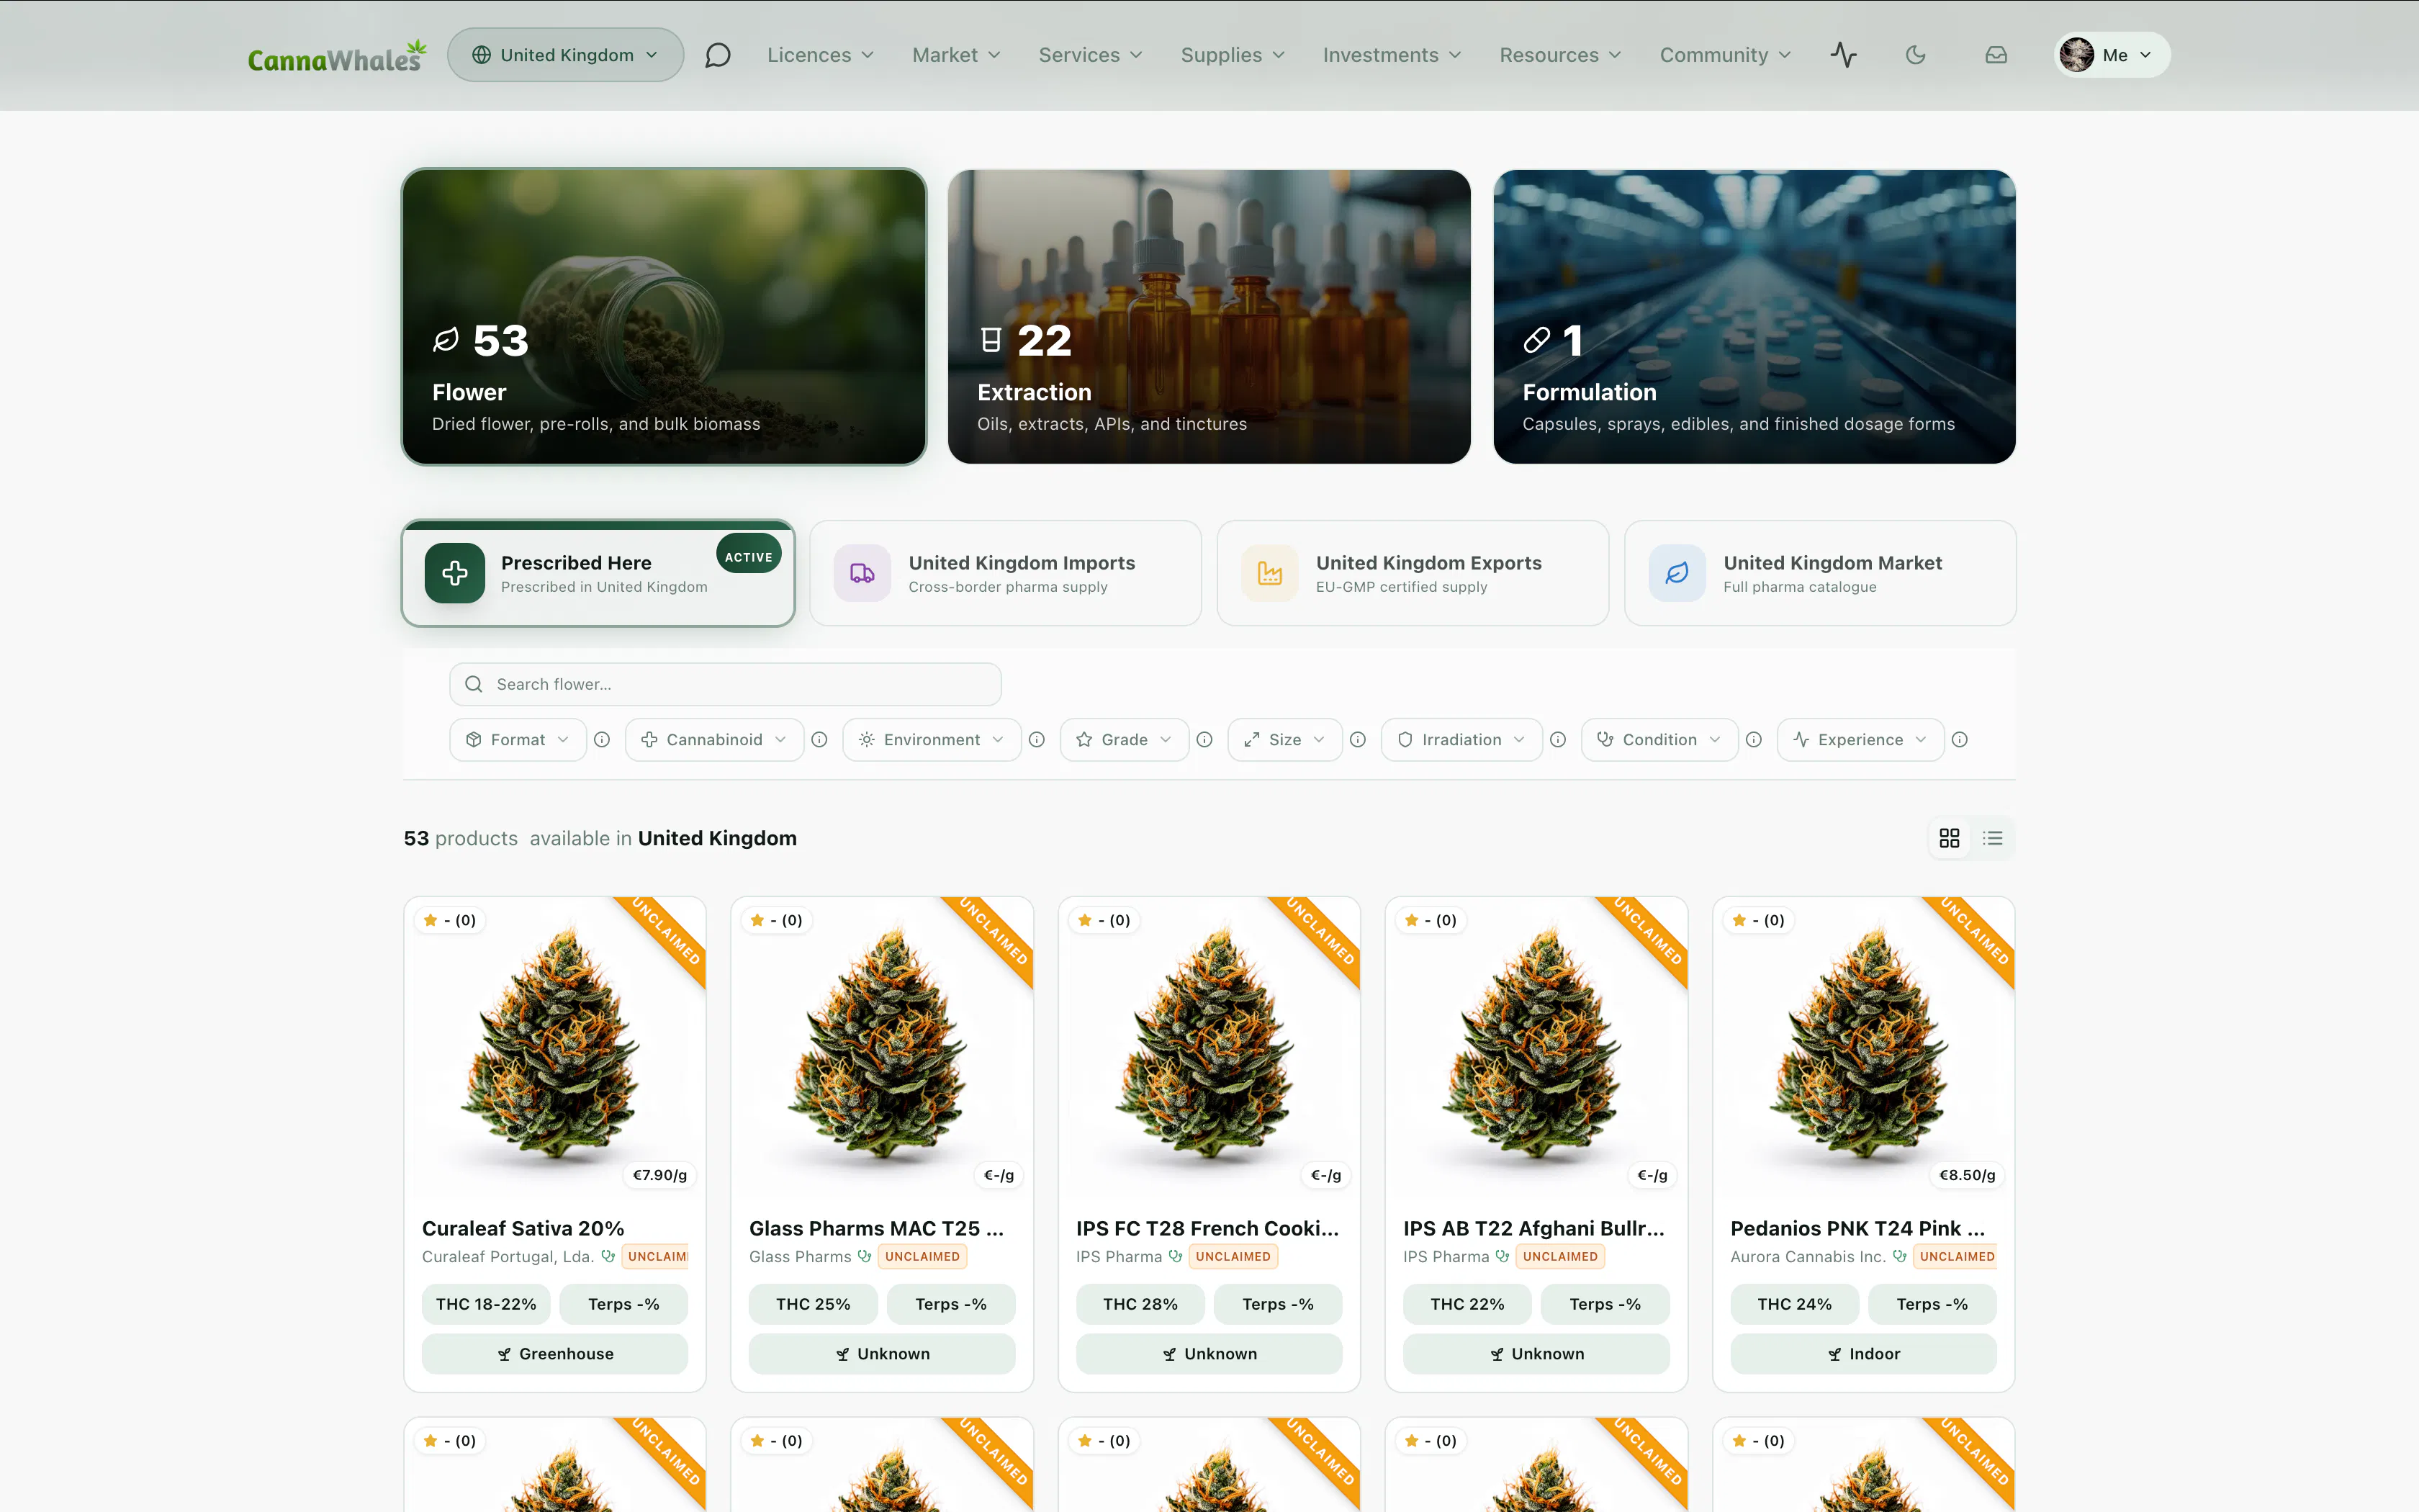Click the CannaWhales logo
Screen dimensions: 2419x1512
337,56
